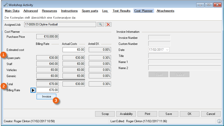Image resolution: width=224 pixels, height=126 pixels.
Task: Save the workshop activity
Action: tap(169, 114)
